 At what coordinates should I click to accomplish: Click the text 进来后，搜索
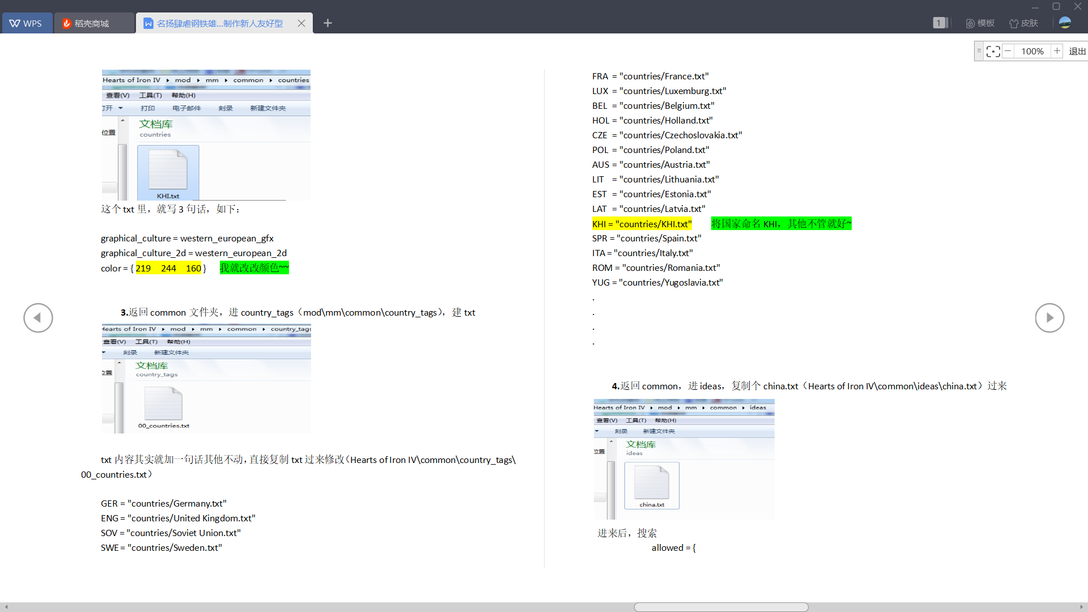(x=627, y=533)
